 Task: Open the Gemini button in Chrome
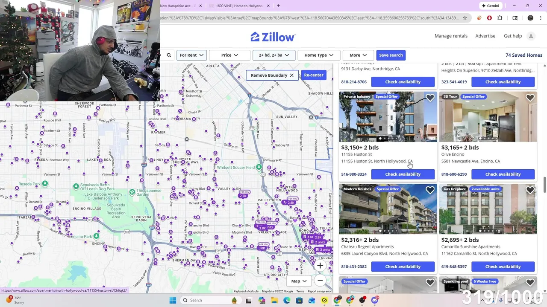490,6
